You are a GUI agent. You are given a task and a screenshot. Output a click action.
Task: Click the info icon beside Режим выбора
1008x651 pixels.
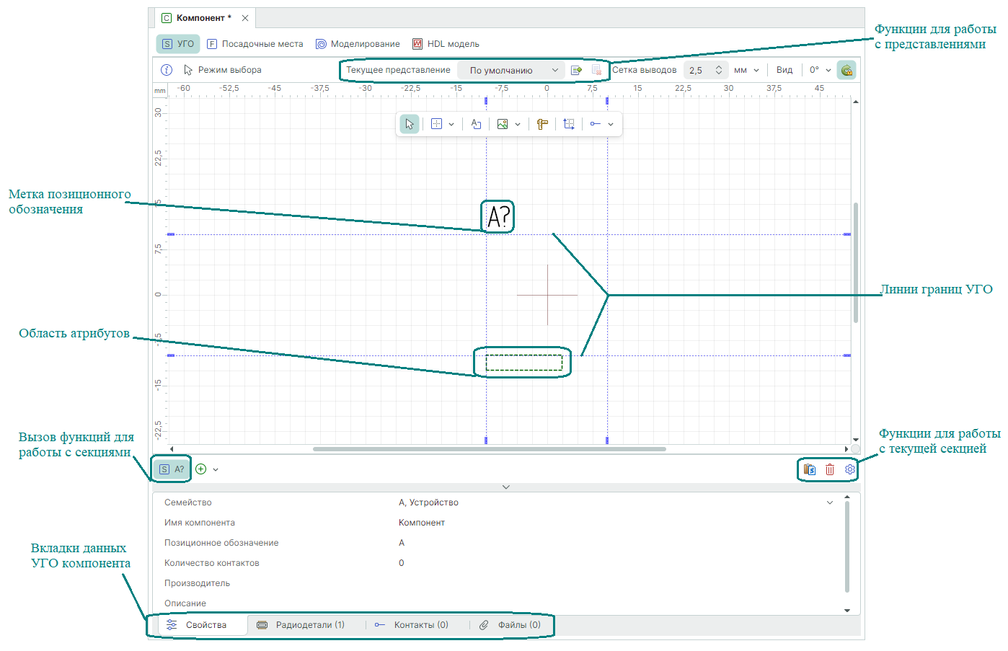[167, 70]
